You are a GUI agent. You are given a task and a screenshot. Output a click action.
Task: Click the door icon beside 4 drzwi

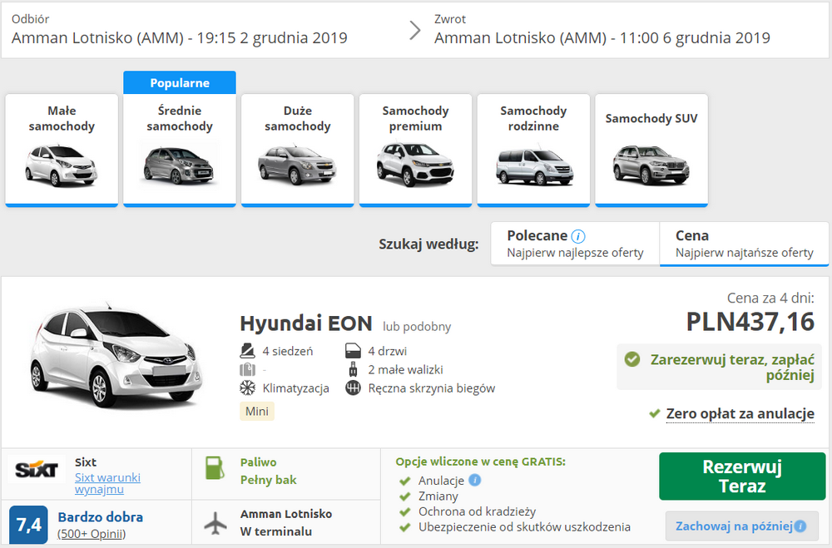pyautogui.click(x=353, y=351)
